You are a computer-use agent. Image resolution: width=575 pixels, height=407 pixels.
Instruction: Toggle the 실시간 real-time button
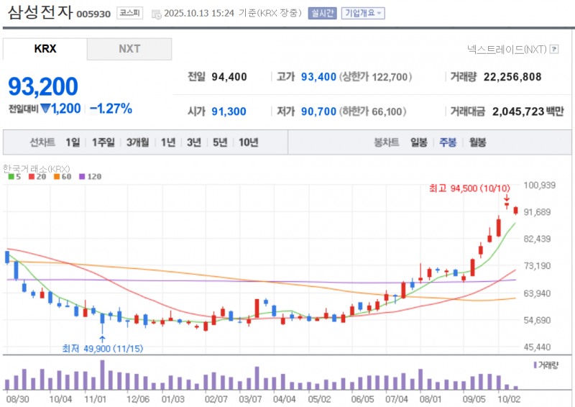coord(321,13)
